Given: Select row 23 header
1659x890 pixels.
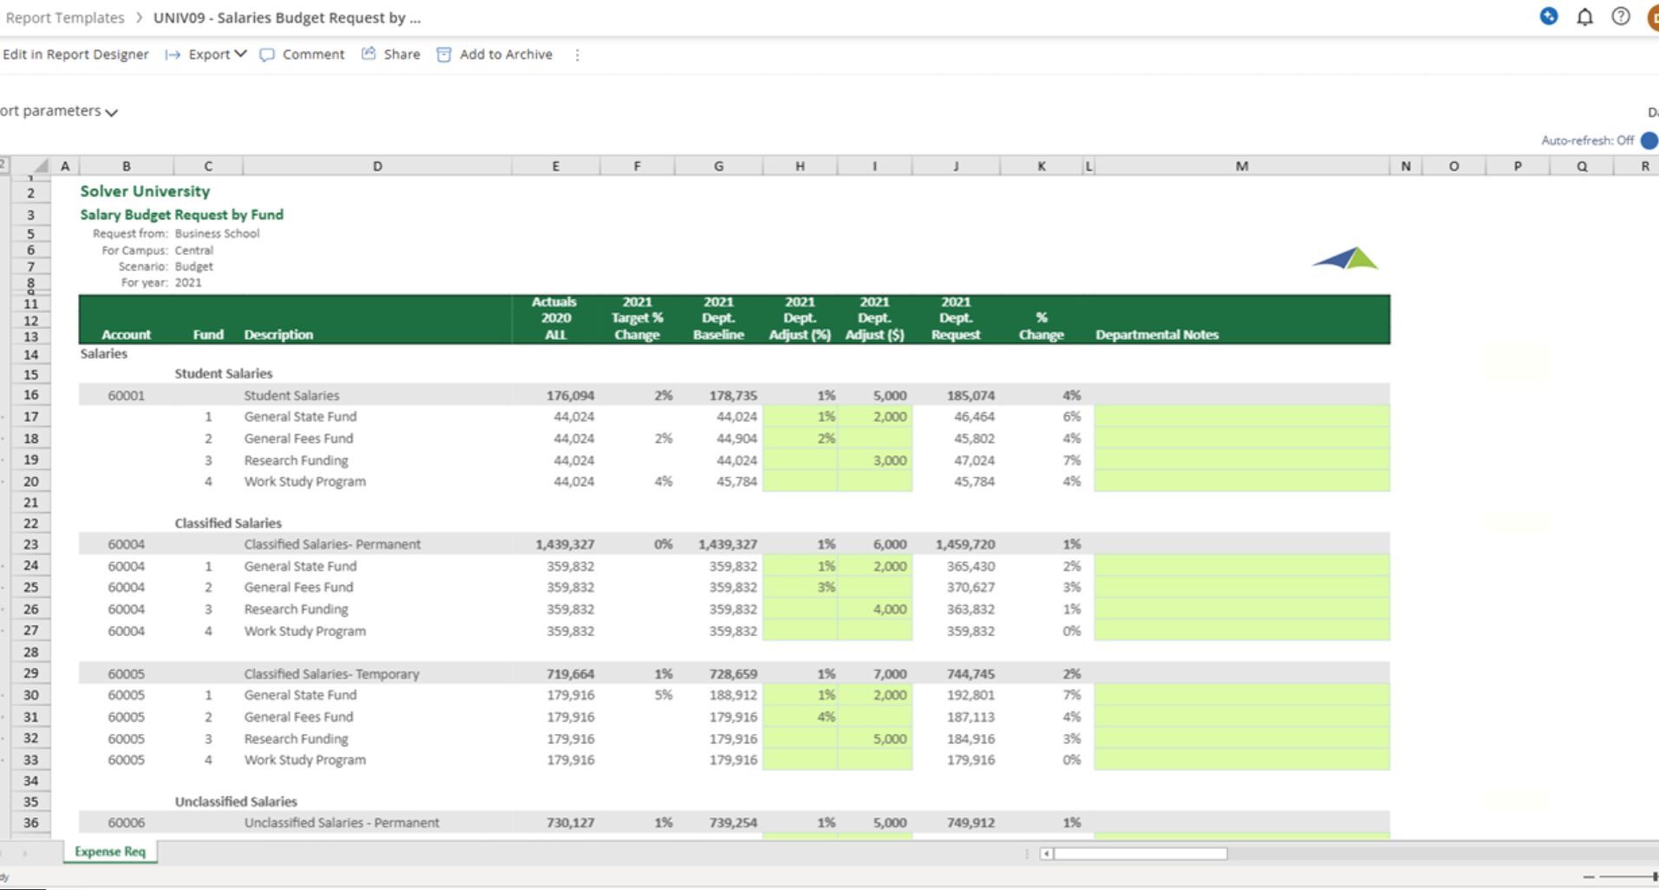Looking at the screenshot, I should coord(30,544).
